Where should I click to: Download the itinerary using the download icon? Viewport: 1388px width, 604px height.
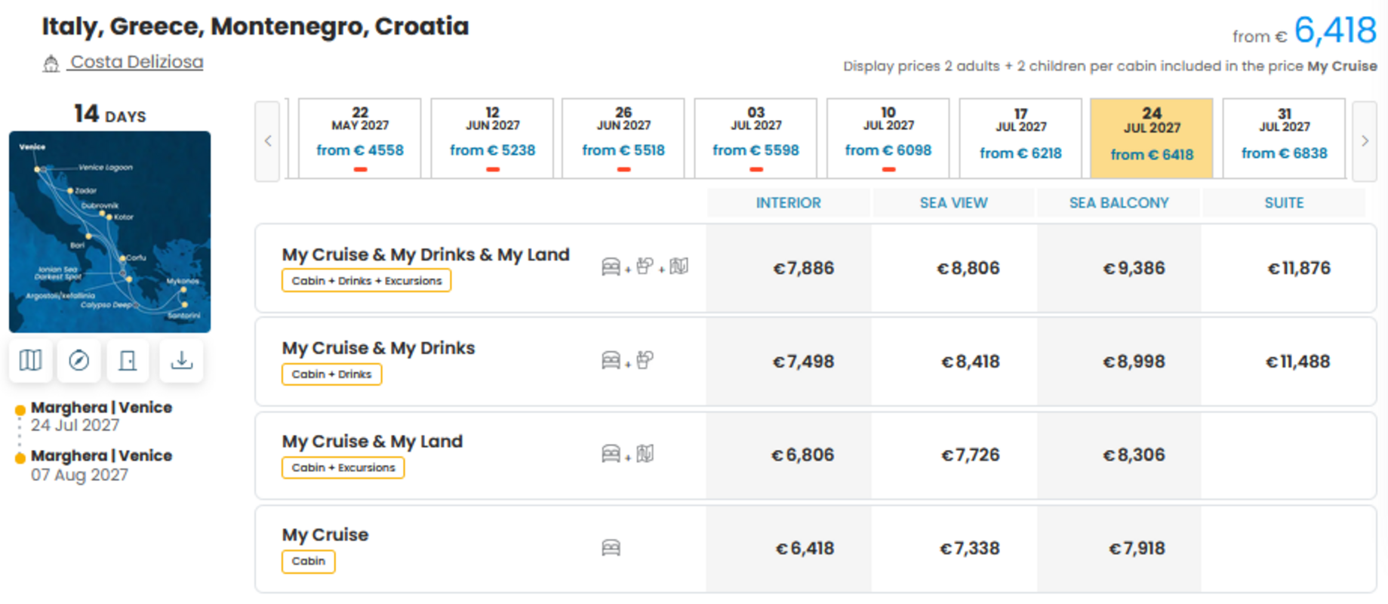pos(181,361)
